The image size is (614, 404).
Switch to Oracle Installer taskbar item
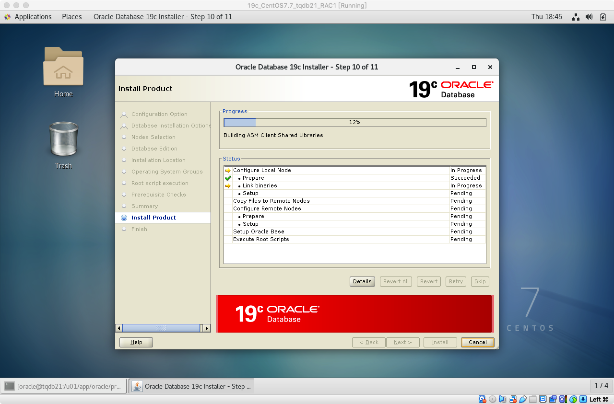click(x=192, y=386)
